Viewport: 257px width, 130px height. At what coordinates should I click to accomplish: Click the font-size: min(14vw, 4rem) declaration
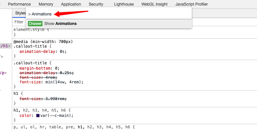51,82
